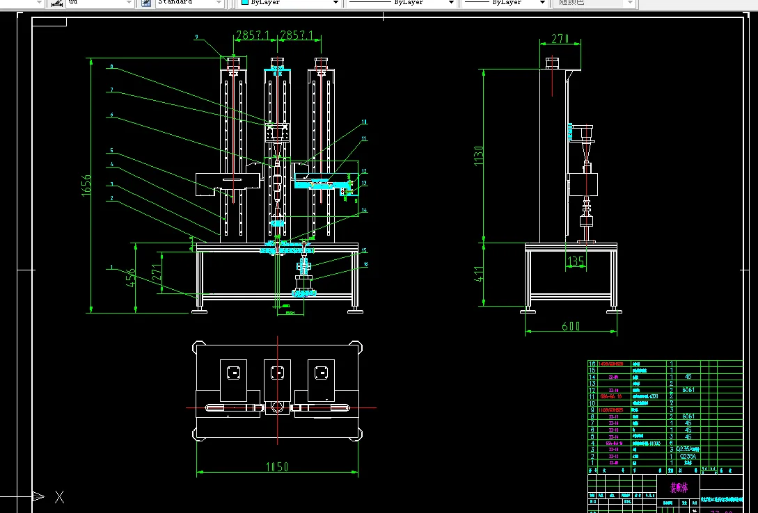Click balloon number 1 leader label

pos(111,267)
